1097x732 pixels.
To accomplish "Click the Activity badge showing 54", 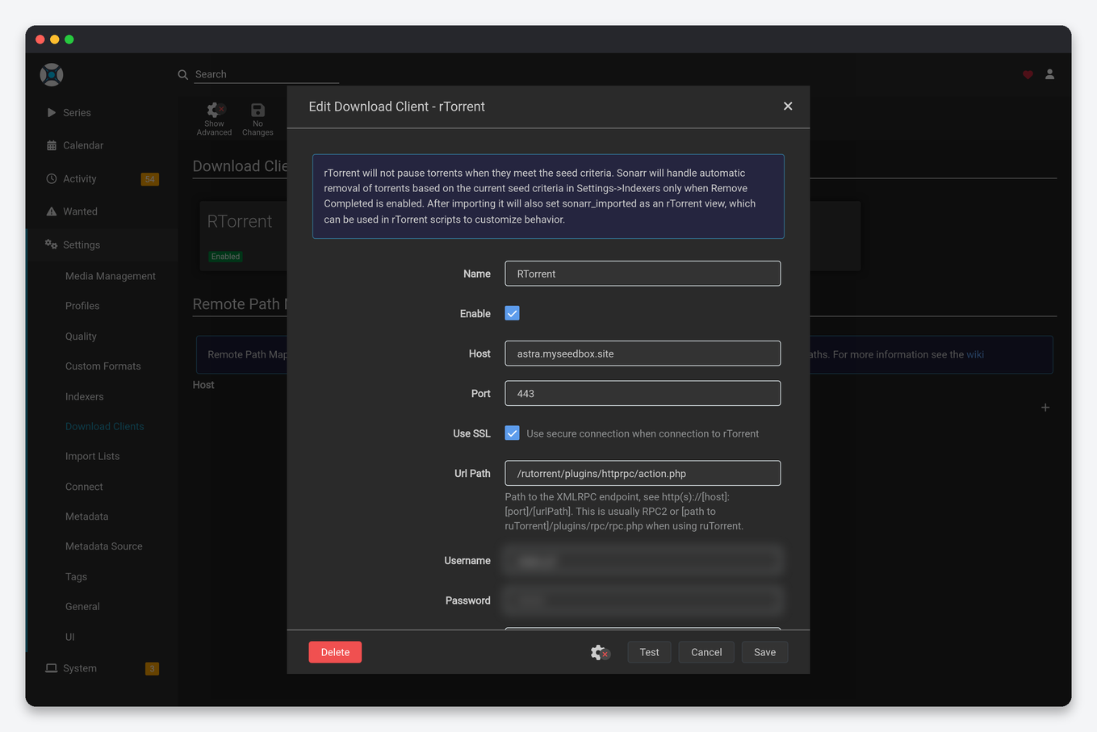I will point(150,179).
